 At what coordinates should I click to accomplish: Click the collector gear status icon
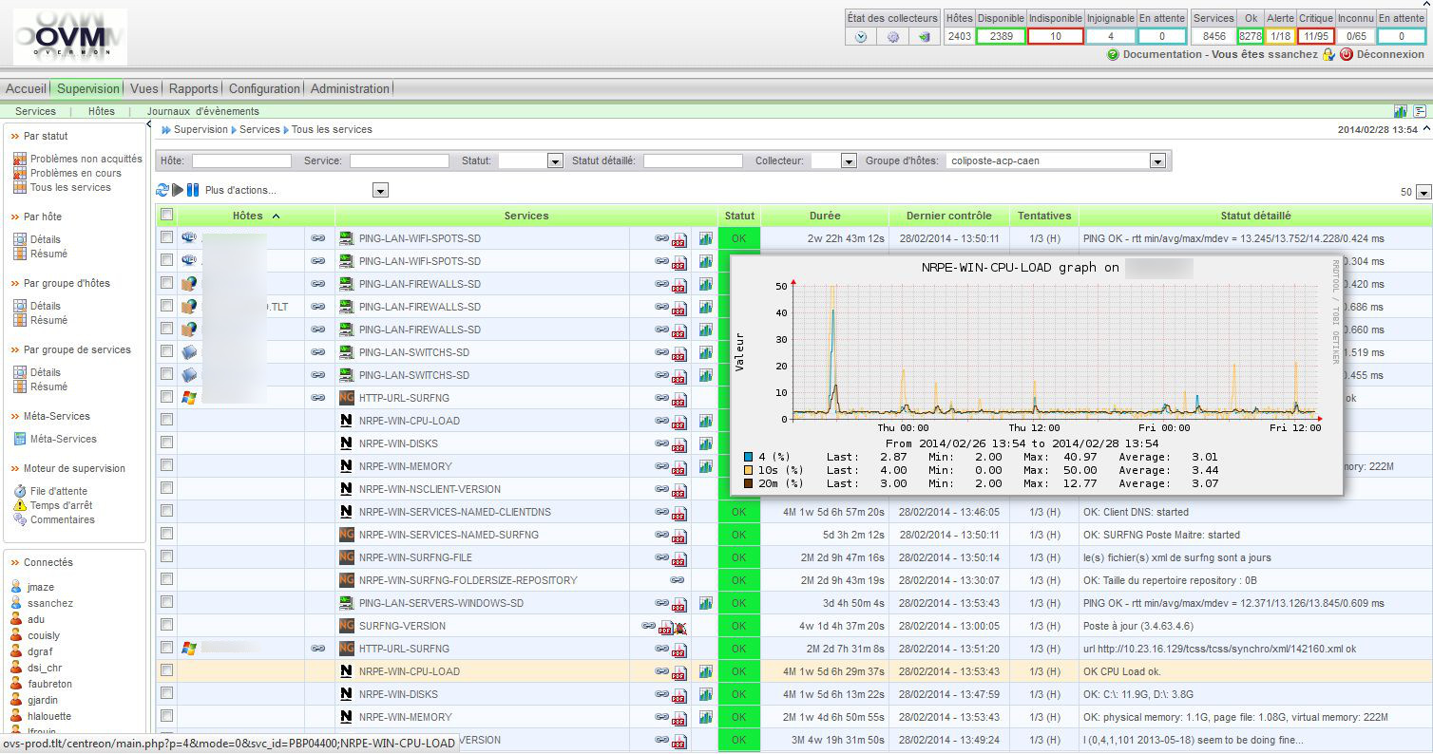(x=892, y=37)
